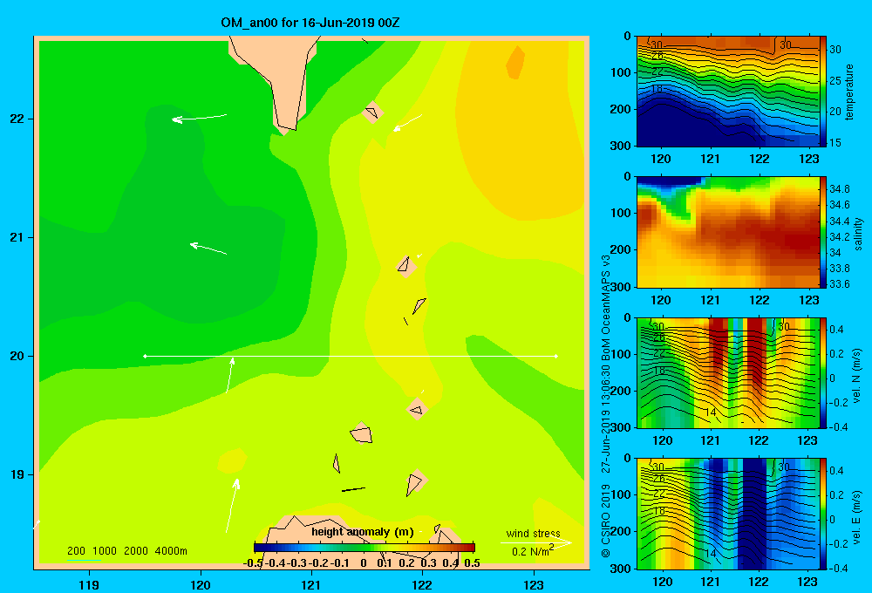Open the vel. N velocity section panel

point(727,372)
